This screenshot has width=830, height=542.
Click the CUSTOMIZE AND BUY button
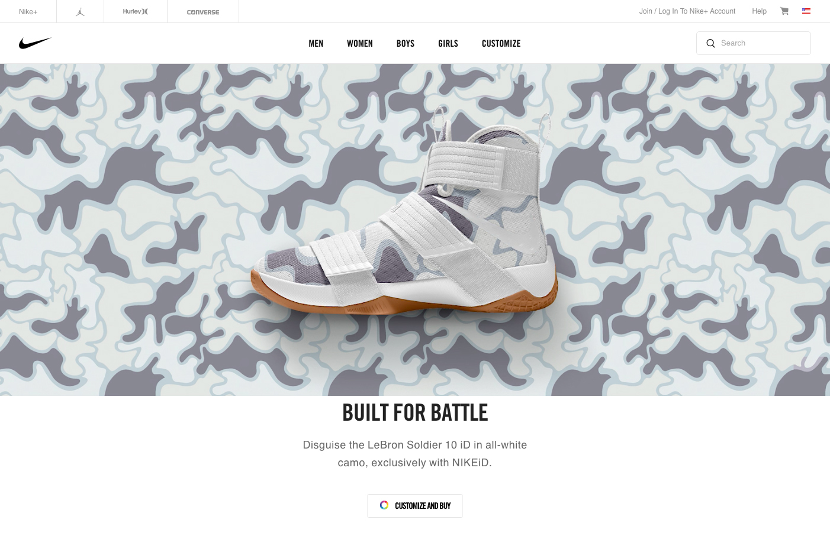415,506
